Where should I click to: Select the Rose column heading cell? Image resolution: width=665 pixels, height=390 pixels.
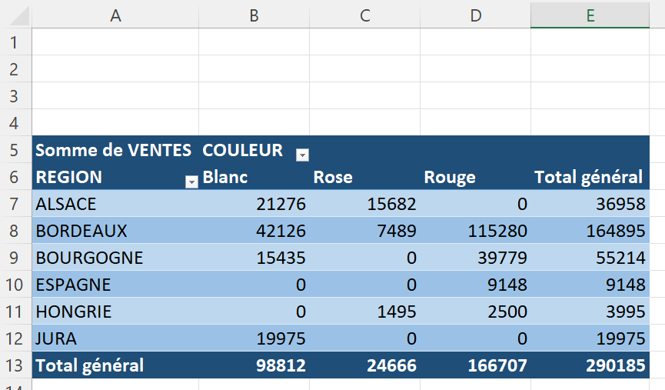[x=333, y=178]
